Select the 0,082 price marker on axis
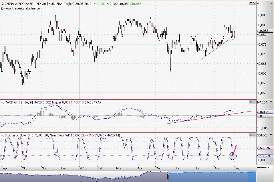274x182 pixels. [x=265, y=31]
